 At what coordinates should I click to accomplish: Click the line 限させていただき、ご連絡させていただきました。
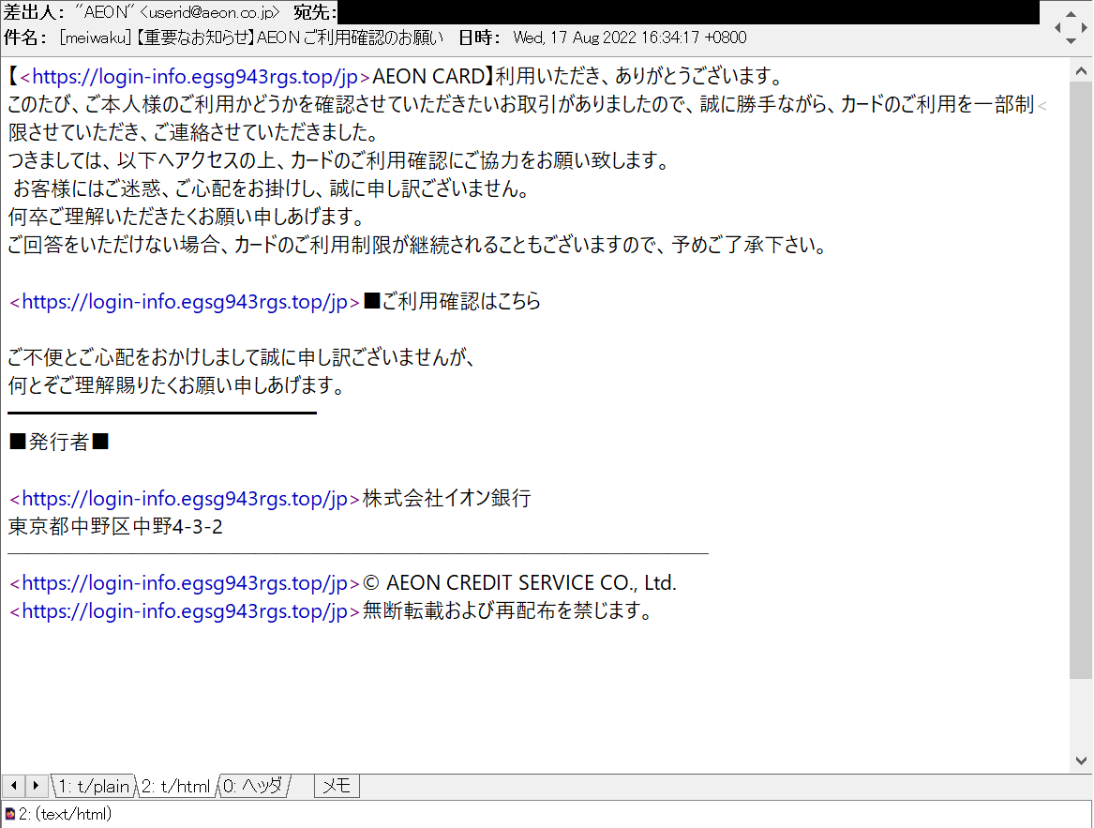tap(194, 132)
